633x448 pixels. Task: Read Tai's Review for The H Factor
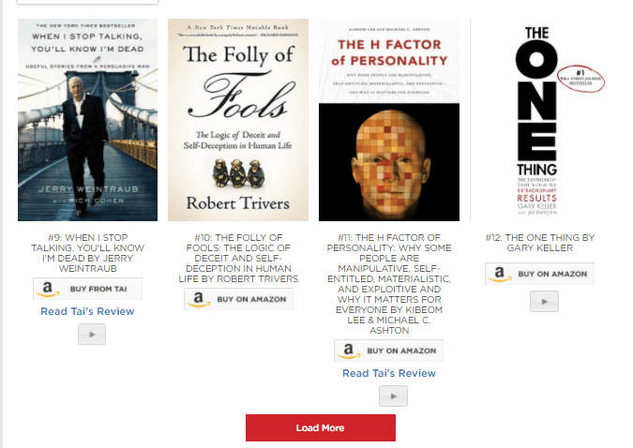coord(389,373)
